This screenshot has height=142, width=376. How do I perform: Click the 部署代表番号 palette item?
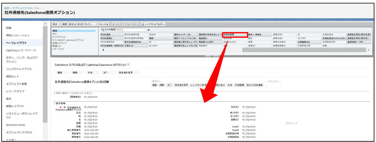pos(284,42)
